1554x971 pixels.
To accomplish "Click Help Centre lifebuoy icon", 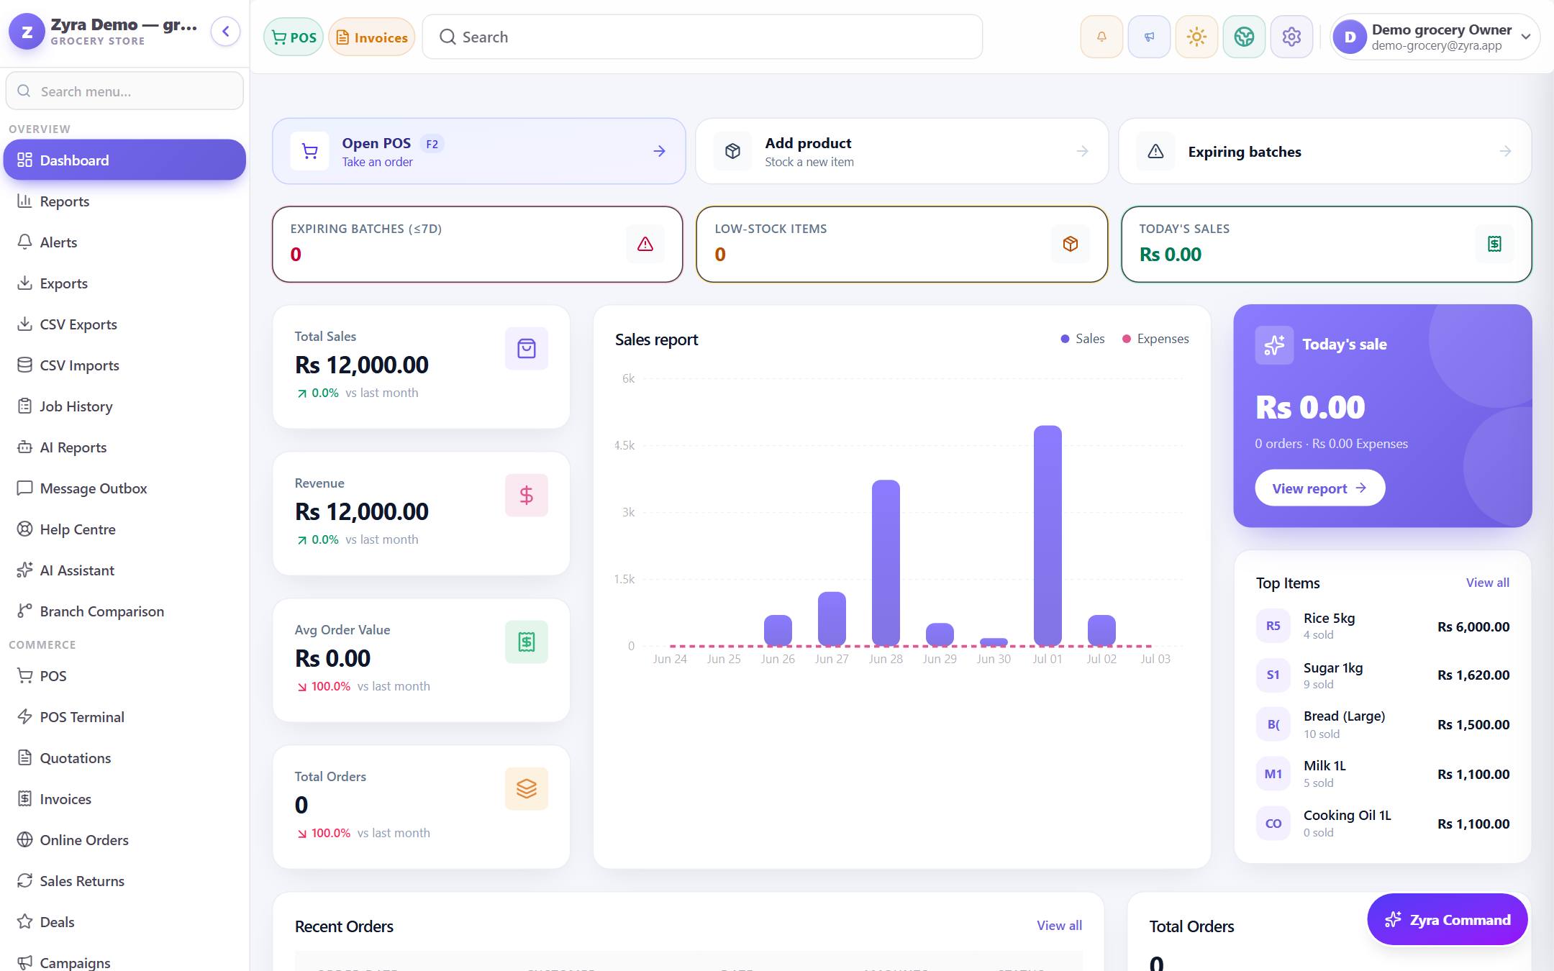I will (x=24, y=529).
